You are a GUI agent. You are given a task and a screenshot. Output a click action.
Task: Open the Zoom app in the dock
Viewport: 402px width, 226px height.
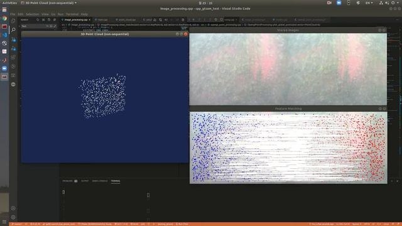[x=4, y=68]
